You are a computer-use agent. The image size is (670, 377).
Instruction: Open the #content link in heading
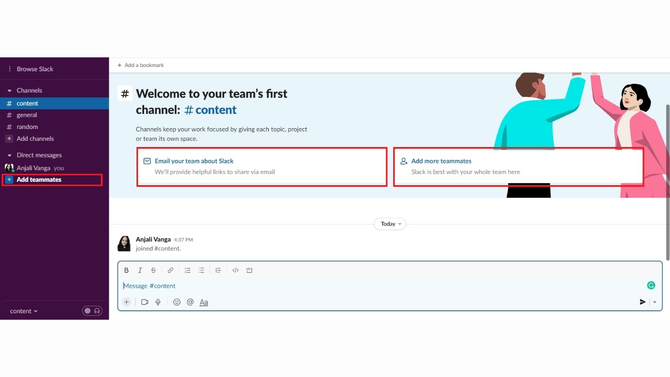click(x=210, y=110)
